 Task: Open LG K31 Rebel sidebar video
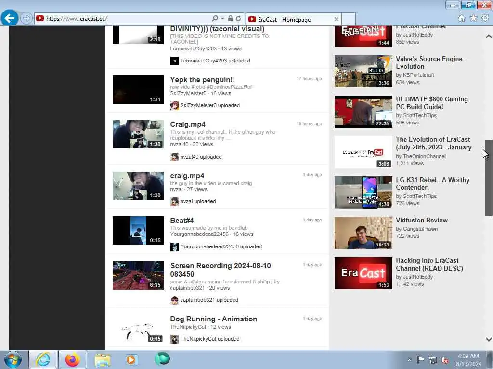(433, 184)
